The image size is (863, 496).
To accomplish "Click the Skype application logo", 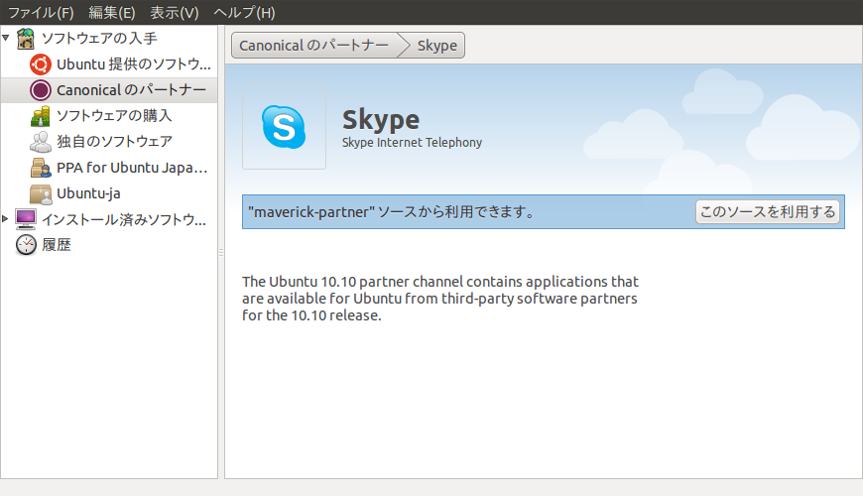I will 284,127.
